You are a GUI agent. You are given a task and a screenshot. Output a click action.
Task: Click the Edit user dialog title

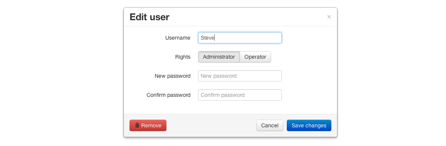pyautogui.click(x=149, y=17)
